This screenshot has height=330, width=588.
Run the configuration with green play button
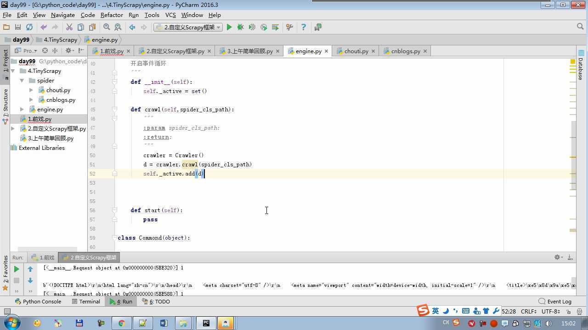[229, 27]
